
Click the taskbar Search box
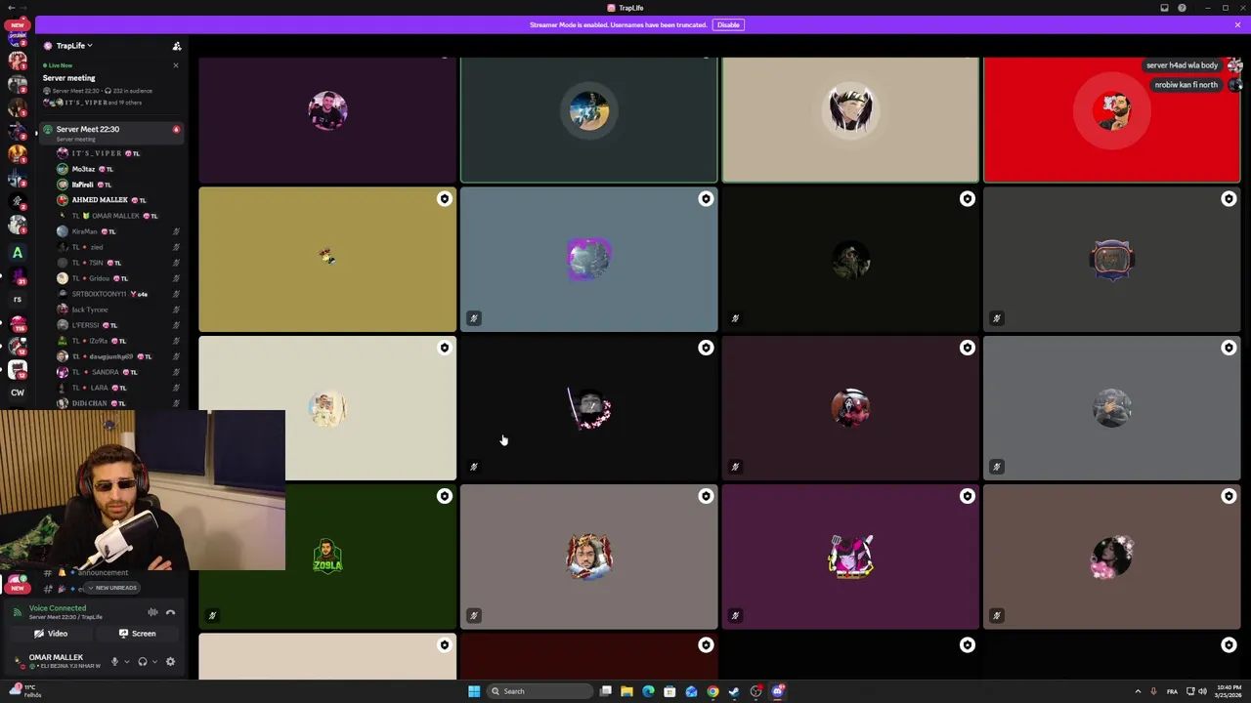[540, 691]
